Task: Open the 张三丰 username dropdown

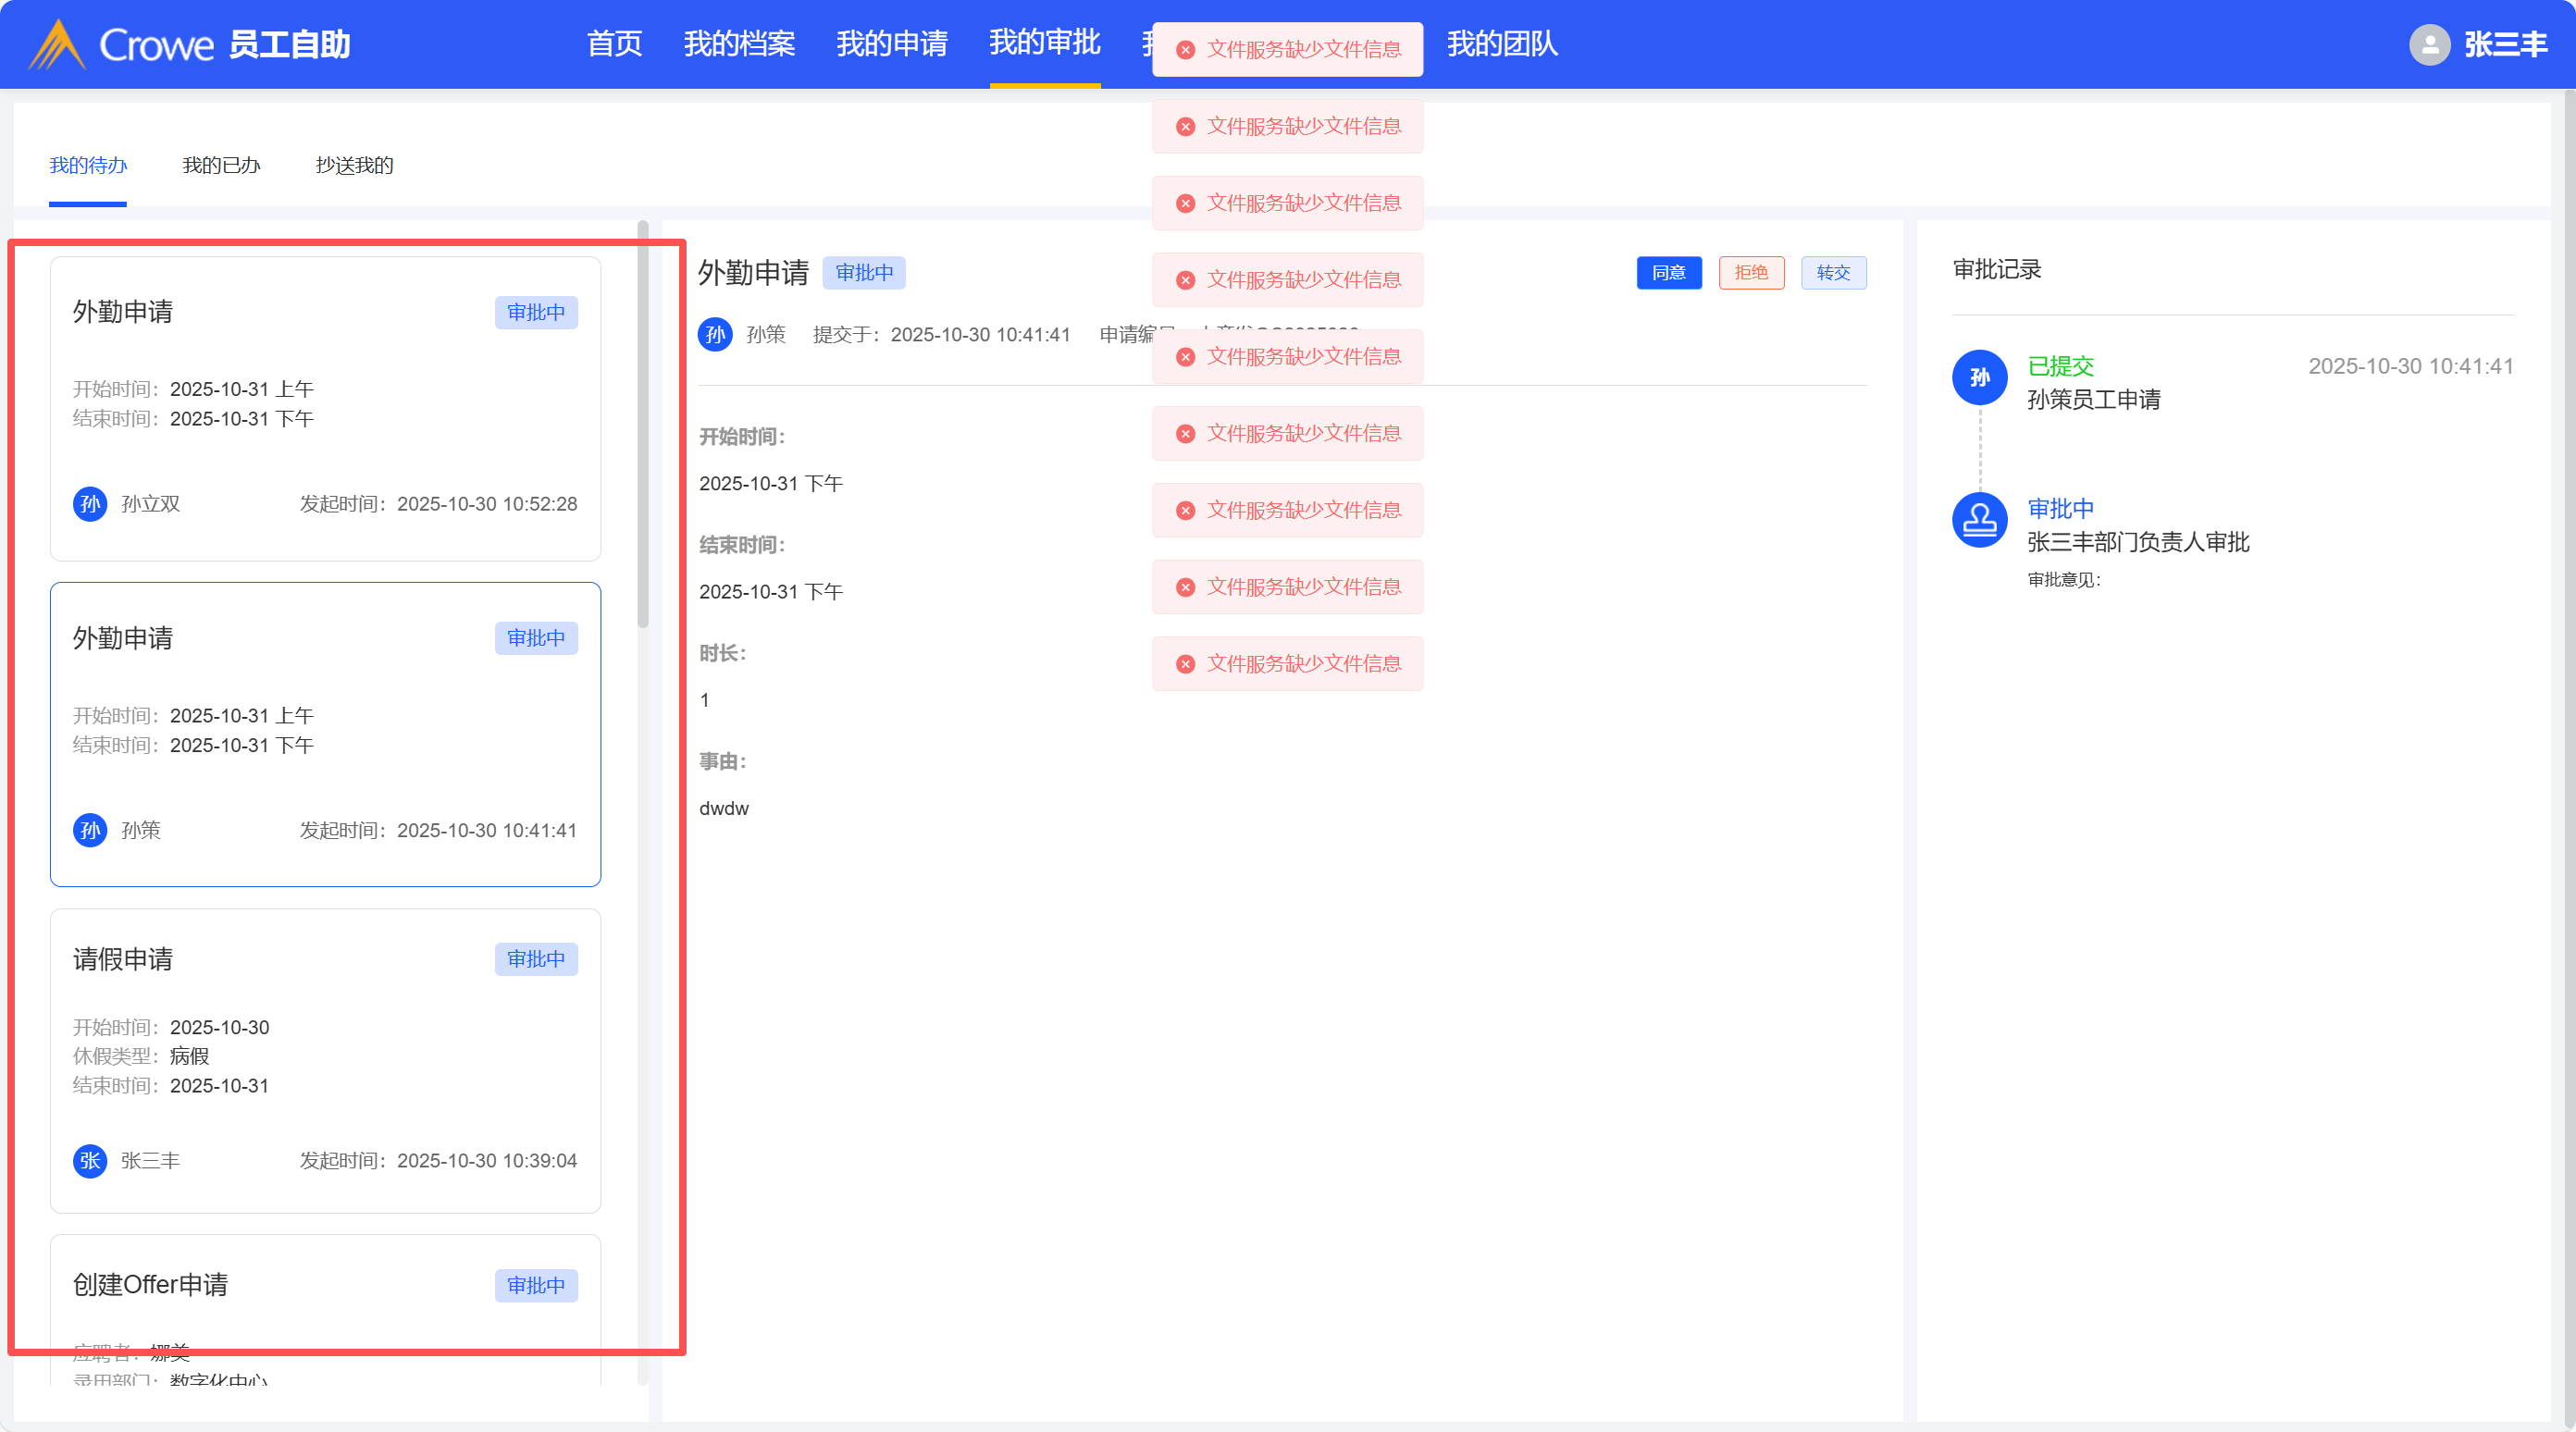Action: point(2505,44)
